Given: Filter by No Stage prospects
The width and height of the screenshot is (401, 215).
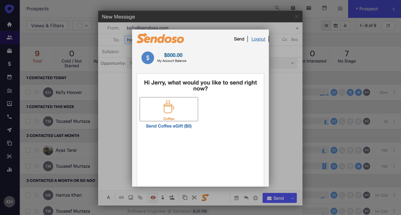Looking at the screenshot, I should pyautogui.click(x=347, y=57).
